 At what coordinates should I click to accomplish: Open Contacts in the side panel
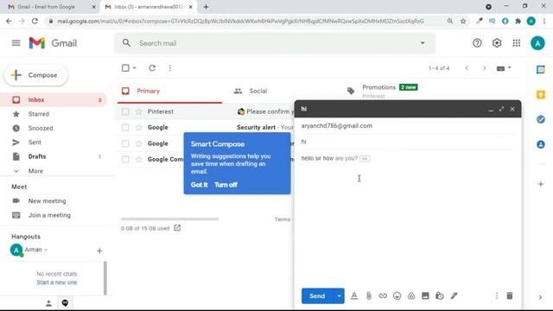(540, 144)
